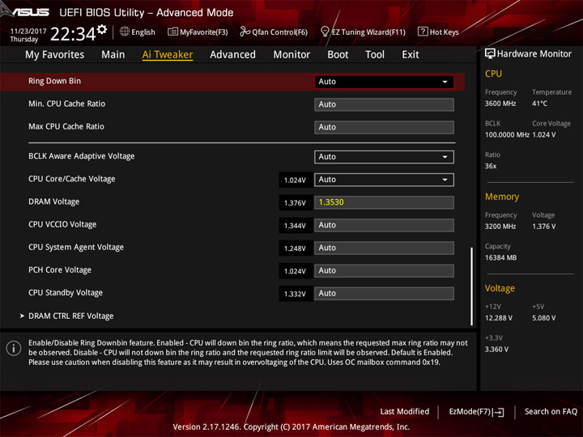Screen dimensions: 583x437
Task: Open the Exit tab
Action: click(x=411, y=55)
